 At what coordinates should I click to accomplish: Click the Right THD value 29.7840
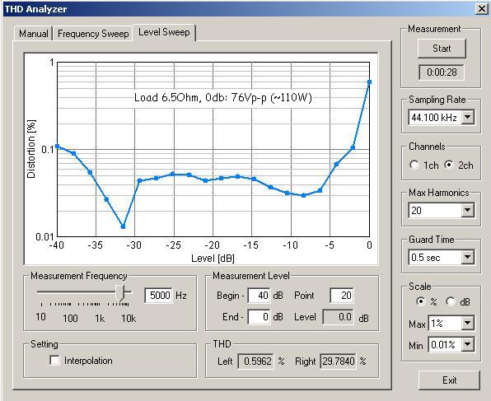tap(339, 361)
